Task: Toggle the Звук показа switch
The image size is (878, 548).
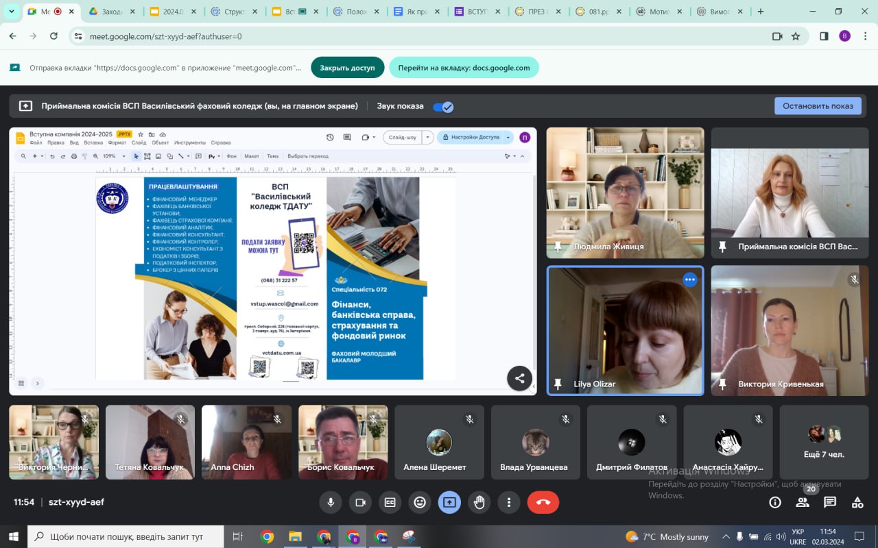Action: tap(443, 106)
